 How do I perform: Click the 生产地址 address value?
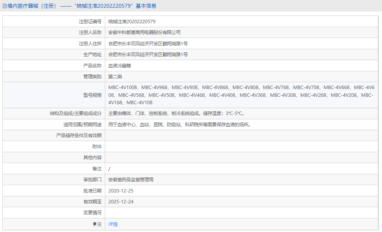(148, 55)
